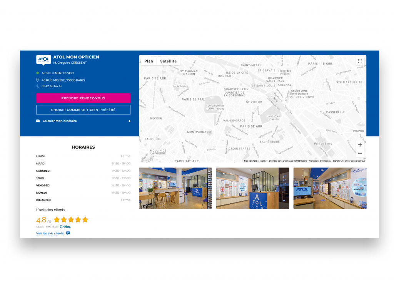Click the STE MARGUERITE map label
Viewport: 394px width, 282px height.
click(349, 82)
